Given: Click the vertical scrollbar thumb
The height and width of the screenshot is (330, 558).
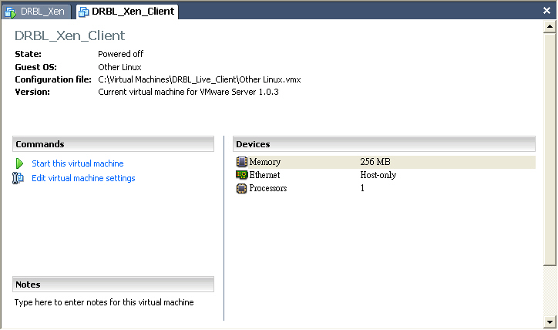Looking at the screenshot, I should point(550,149).
